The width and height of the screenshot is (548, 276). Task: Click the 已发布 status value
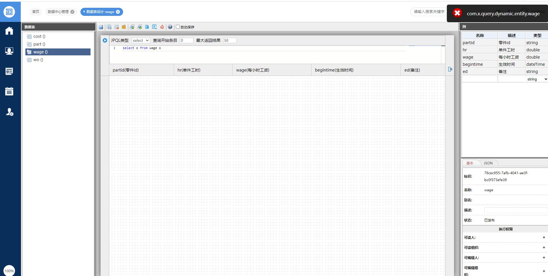(x=489, y=220)
